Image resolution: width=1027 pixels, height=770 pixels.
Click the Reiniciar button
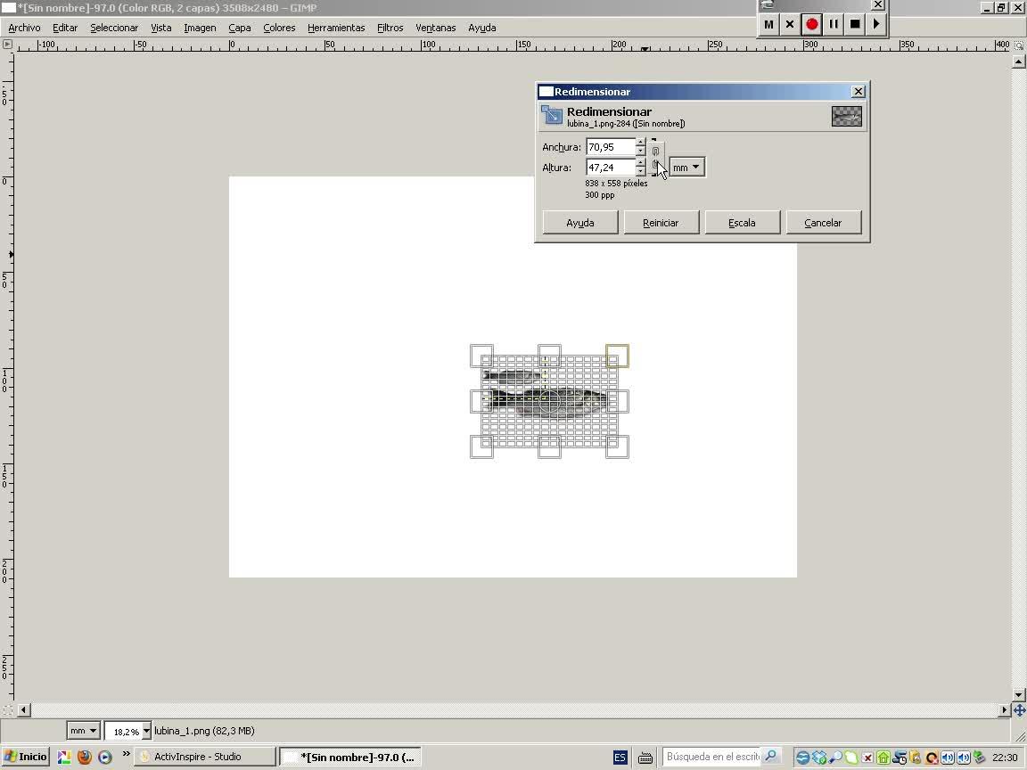coord(661,223)
